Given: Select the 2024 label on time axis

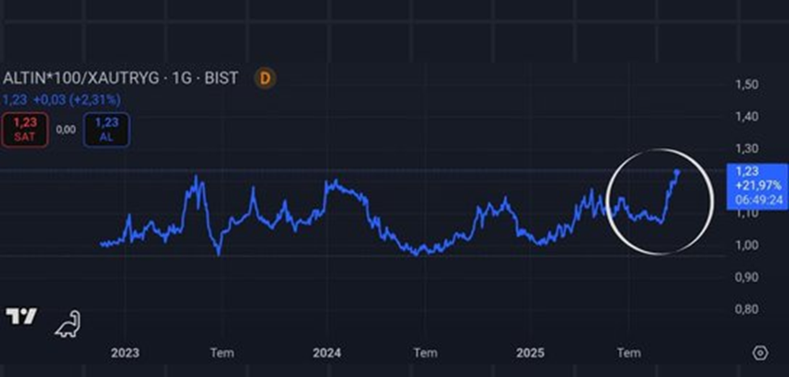Looking at the screenshot, I should point(327,353).
